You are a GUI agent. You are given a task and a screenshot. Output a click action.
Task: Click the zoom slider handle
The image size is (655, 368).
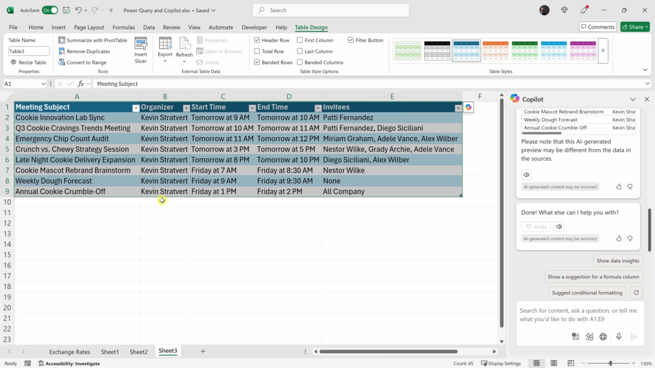610,363
